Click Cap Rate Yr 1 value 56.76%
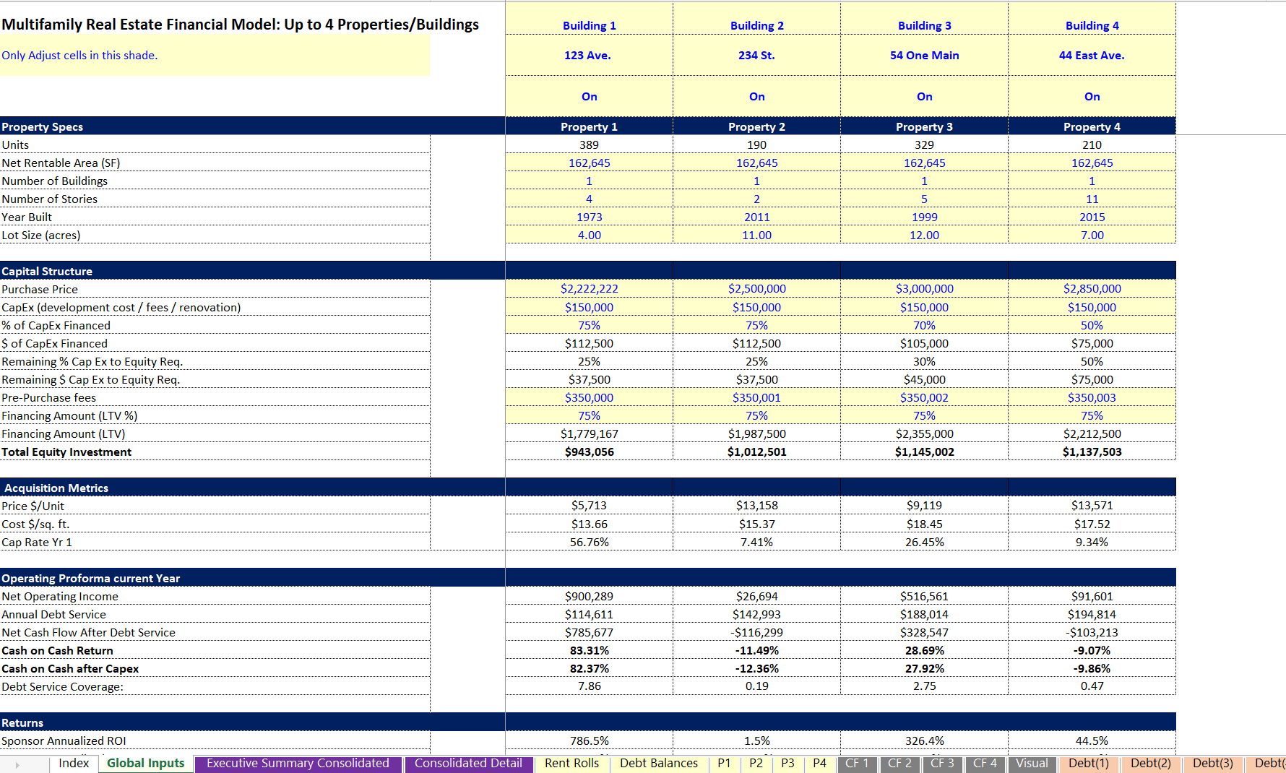Screen dimensions: 1286x773 point(589,542)
